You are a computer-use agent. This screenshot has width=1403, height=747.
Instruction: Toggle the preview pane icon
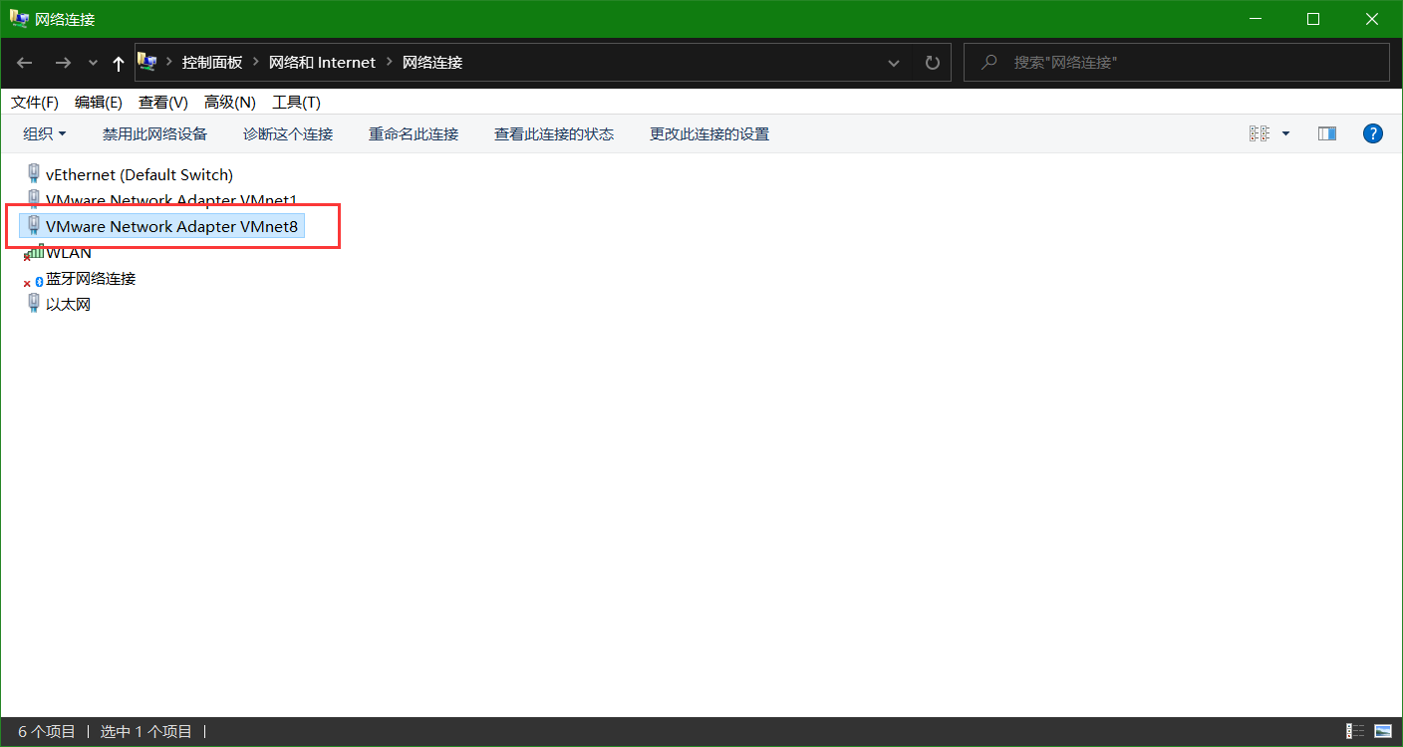point(1327,133)
